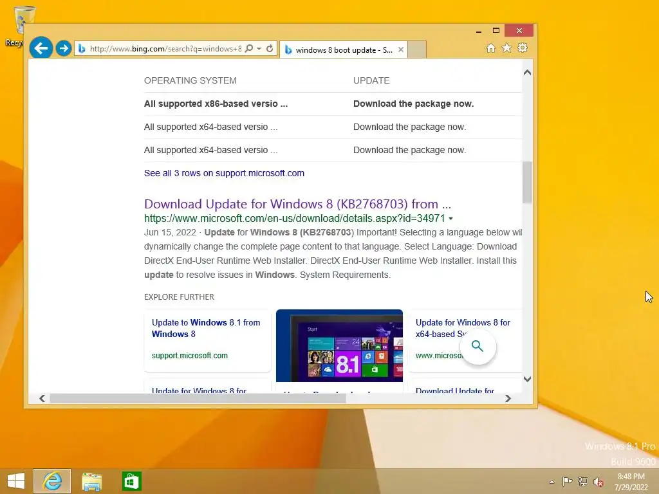
Task: Minimize the Internet Explorer window
Action: click(x=479, y=31)
